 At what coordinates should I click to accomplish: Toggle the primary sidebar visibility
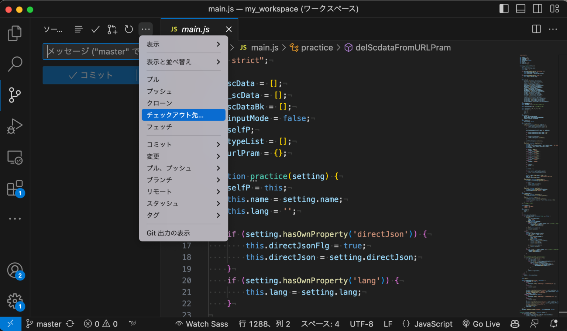pos(504,8)
